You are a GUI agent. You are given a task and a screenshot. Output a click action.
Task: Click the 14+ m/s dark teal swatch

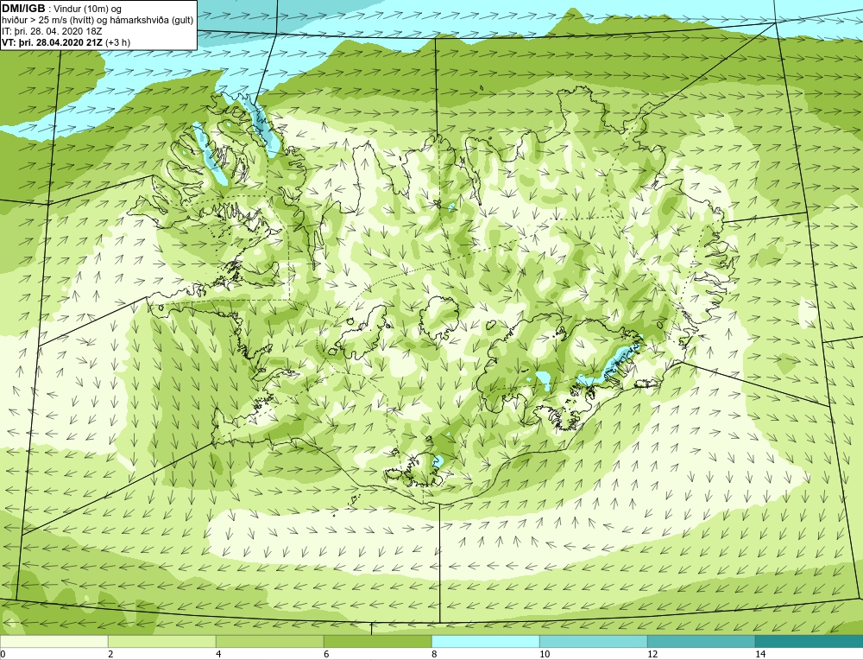[809, 642]
